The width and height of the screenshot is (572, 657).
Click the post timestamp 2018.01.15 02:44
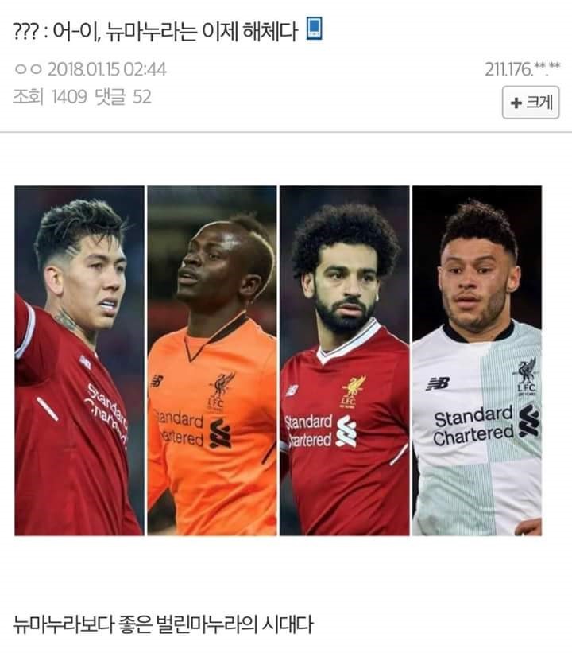coord(107,69)
